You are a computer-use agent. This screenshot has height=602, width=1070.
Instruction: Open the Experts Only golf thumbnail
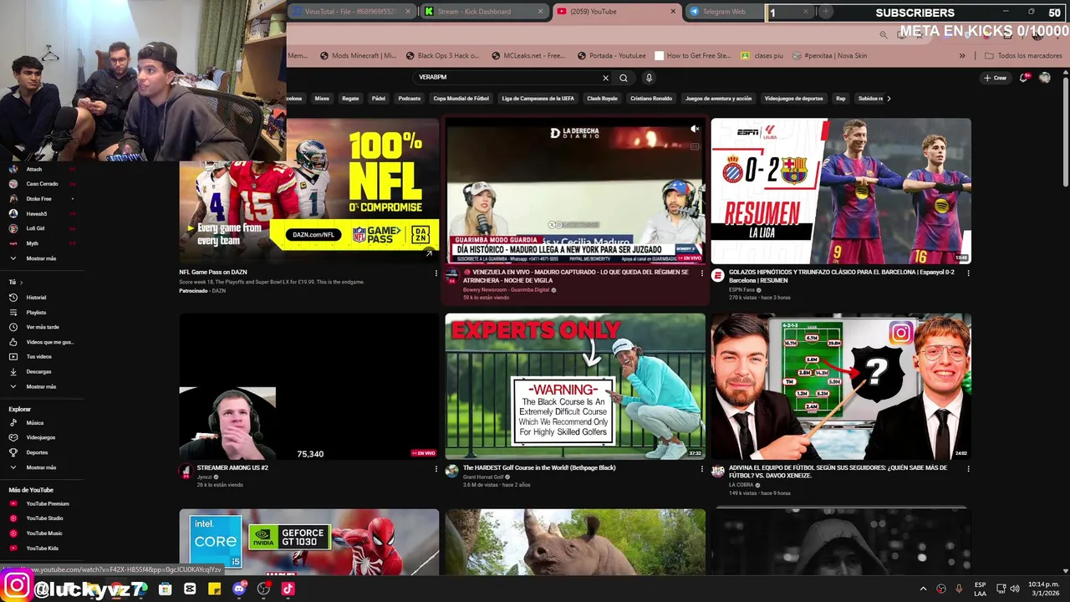click(x=575, y=386)
